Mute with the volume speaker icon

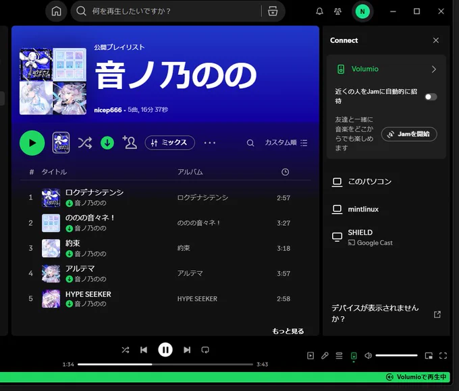click(x=368, y=356)
